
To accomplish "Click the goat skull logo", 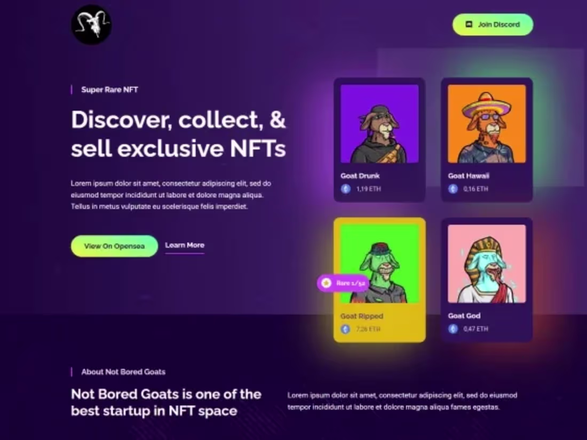I will (x=91, y=25).
